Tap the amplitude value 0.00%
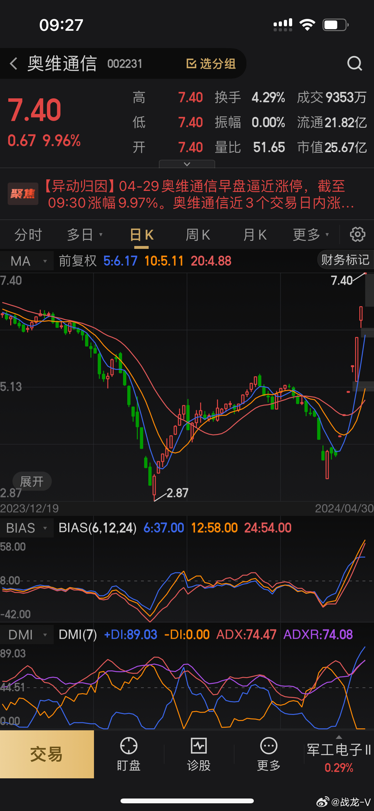This screenshot has height=811, width=374. (268, 122)
